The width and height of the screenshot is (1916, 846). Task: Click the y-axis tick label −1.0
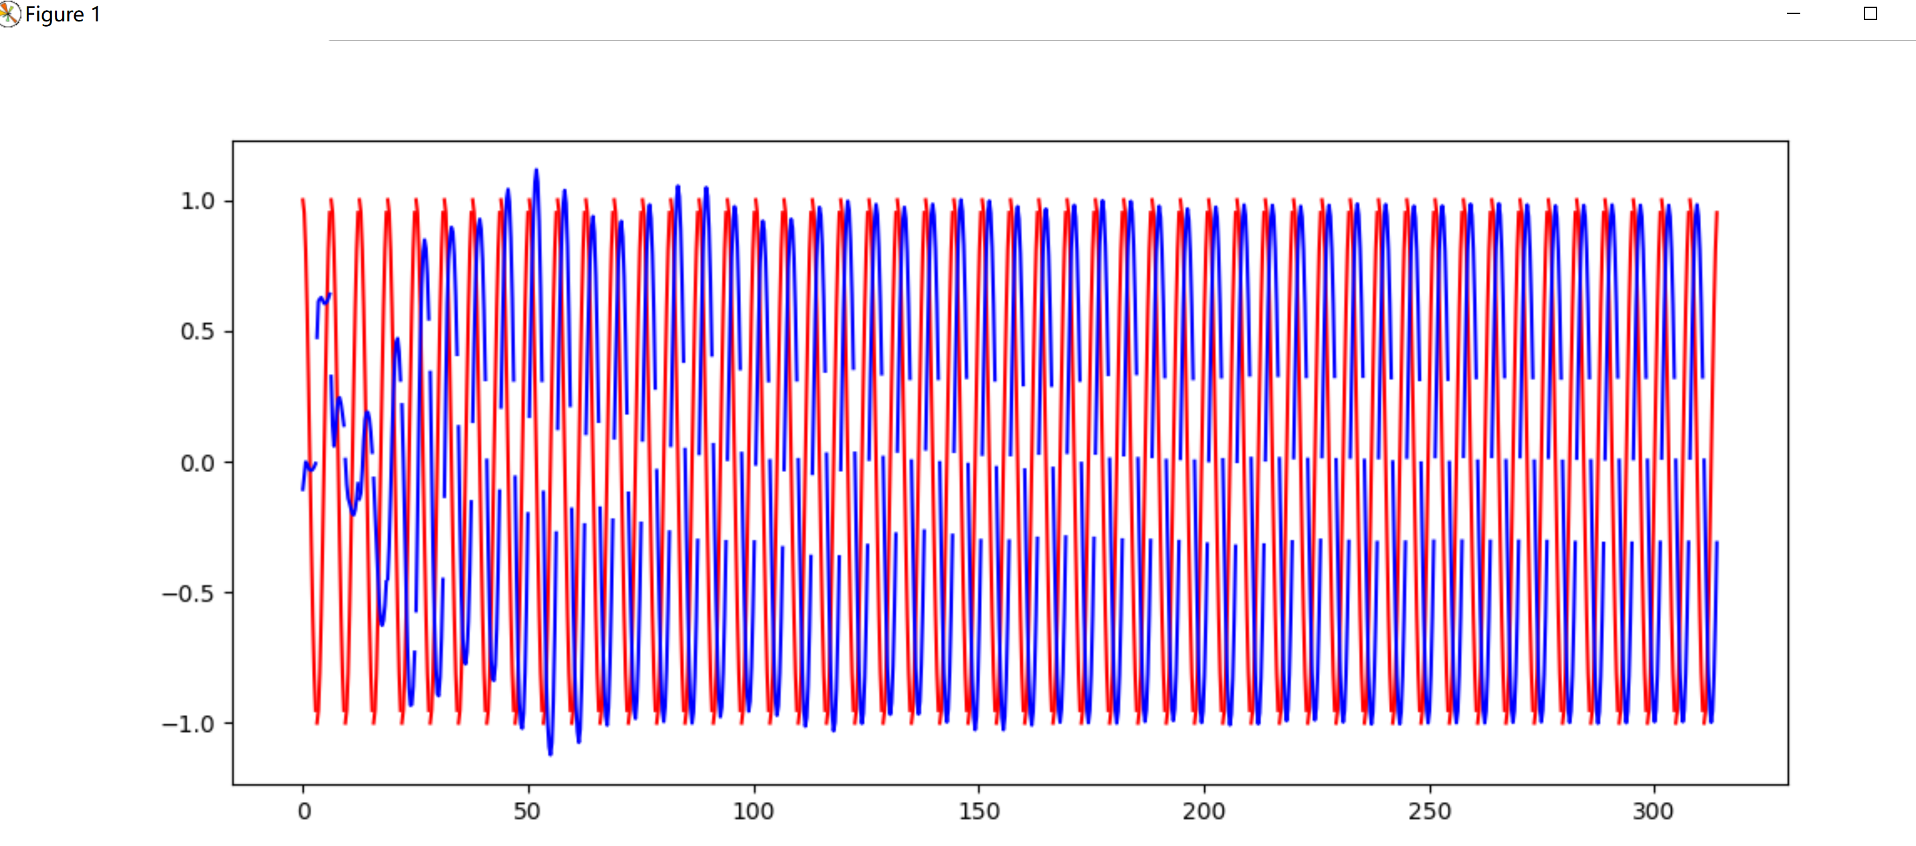pos(188,724)
